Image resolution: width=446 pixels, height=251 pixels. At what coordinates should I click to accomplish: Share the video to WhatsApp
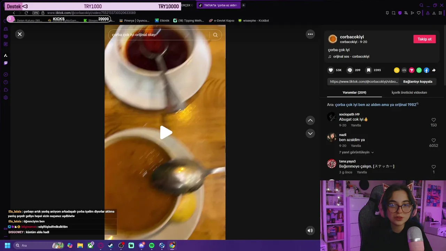pos(419,70)
